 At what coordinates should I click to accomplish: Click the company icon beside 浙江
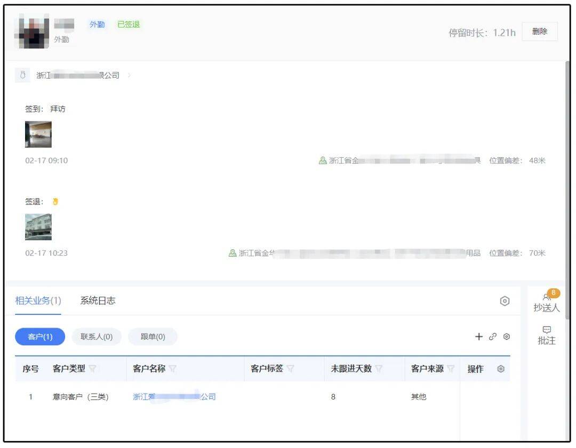pos(22,75)
